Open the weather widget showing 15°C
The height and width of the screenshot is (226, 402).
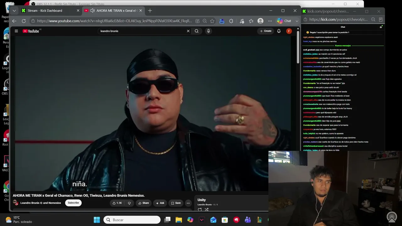[19, 220]
